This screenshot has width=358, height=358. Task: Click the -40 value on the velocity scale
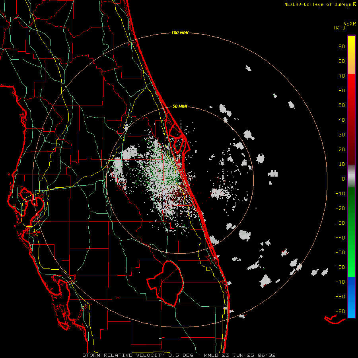(340, 238)
